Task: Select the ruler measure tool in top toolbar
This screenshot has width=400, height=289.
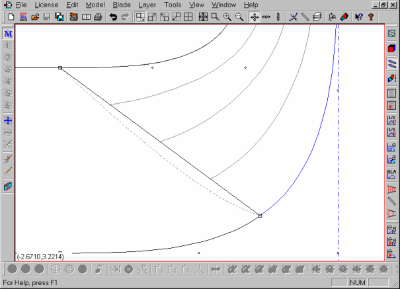Action: click(305, 17)
